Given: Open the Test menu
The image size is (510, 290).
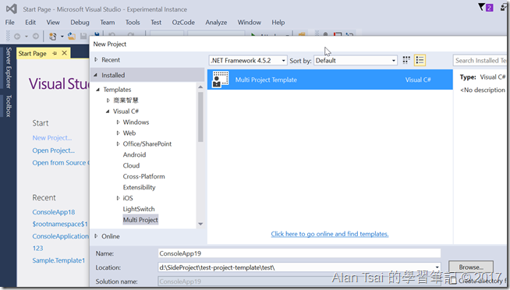Looking at the screenshot, I should coord(156,22).
